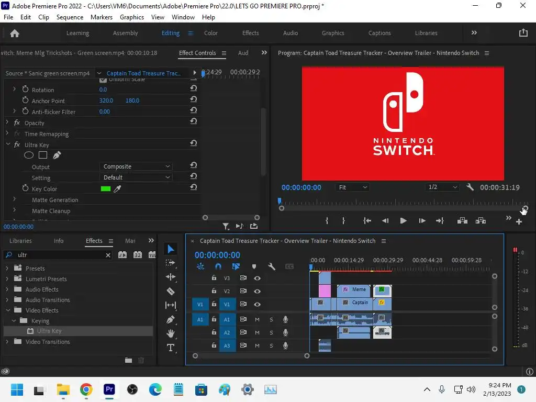This screenshot has width=536, height=402.
Task: Open the Window menu
Action: coord(183,17)
